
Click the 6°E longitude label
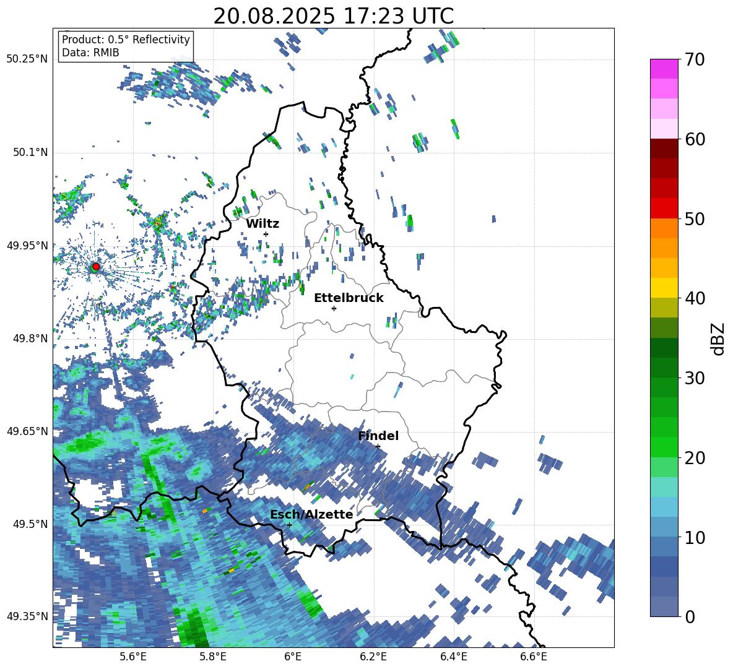point(293,657)
